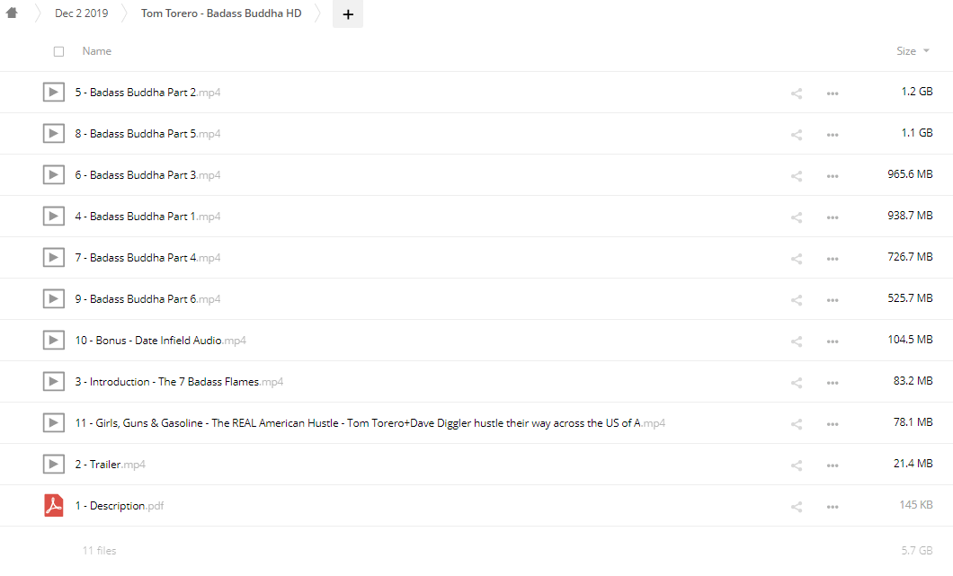Share 11 - Girls, Guns & Gasoline video
The image size is (953, 576).
797,424
